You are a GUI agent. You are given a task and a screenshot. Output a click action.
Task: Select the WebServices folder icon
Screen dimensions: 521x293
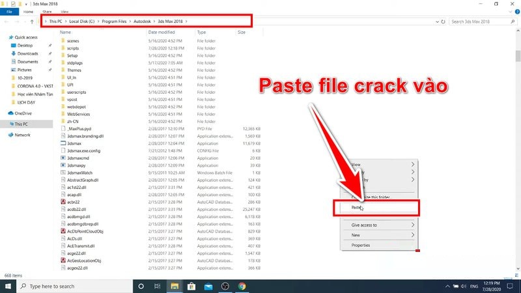click(x=63, y=114)
